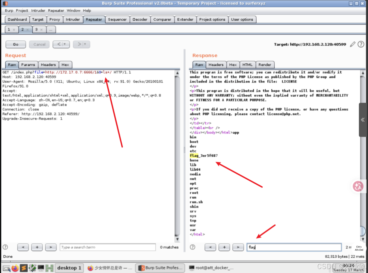
Task: Open the Repeater help question mark icon
Action: [x=361, y=44]
